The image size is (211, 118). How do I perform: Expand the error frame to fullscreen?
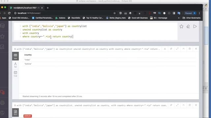(x=177, y=105)
